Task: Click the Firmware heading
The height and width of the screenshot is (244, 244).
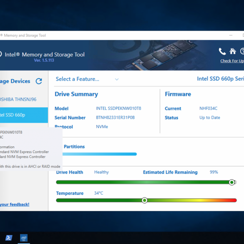Action: [x=178, y=94]
